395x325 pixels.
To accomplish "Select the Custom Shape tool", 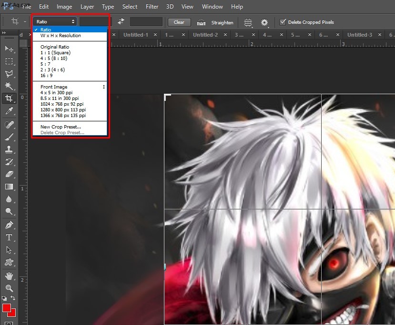I will pyautogui.click(x=9, y=262).
